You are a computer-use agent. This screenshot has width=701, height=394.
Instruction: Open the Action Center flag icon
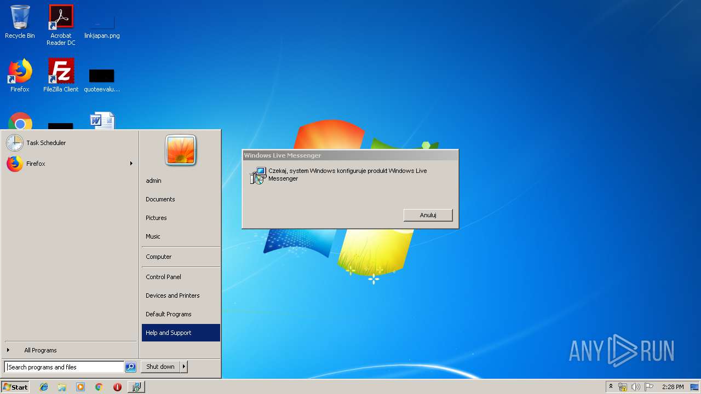click(x=649, y=387)
